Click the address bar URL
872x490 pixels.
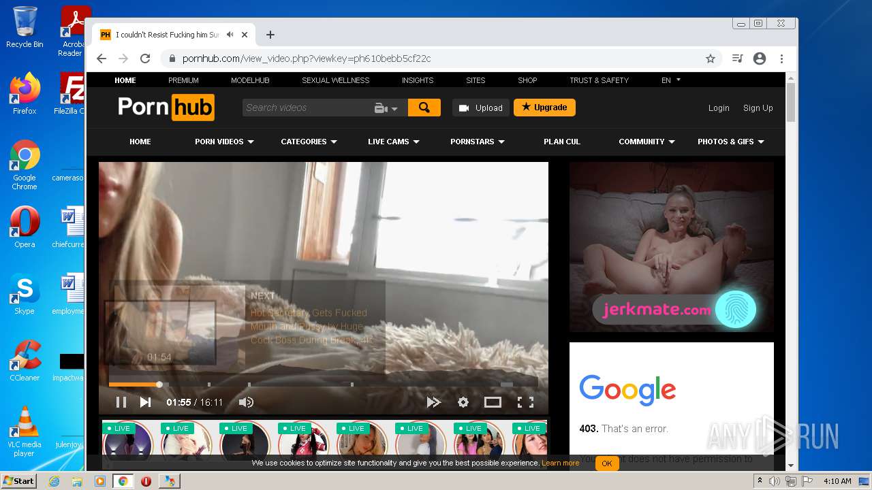tap(307, 59)
